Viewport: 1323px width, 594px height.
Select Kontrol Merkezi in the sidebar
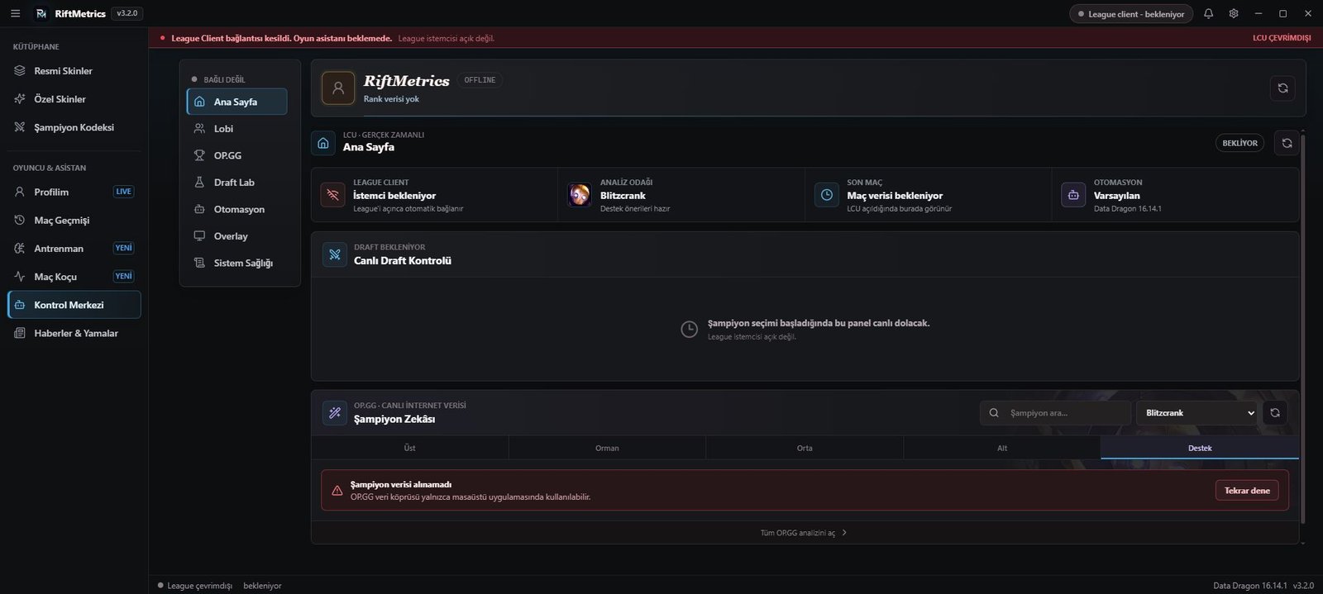tap(74, 305)
